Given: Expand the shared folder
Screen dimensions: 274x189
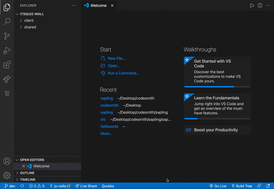Looking at the screenshot, I should [x=48, y=27].
